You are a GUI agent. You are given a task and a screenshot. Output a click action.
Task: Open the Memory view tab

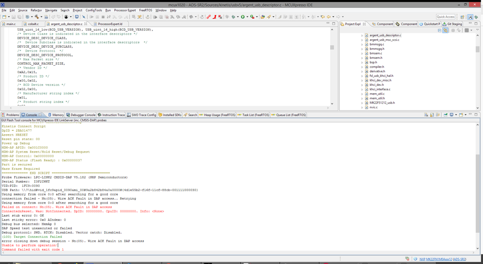(56, 115)
